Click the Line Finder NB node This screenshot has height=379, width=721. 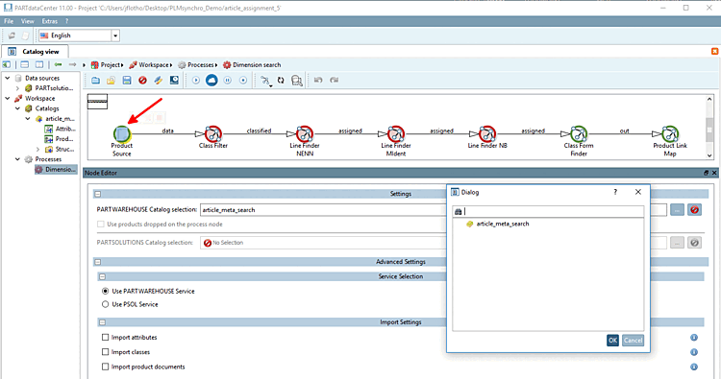487,134
